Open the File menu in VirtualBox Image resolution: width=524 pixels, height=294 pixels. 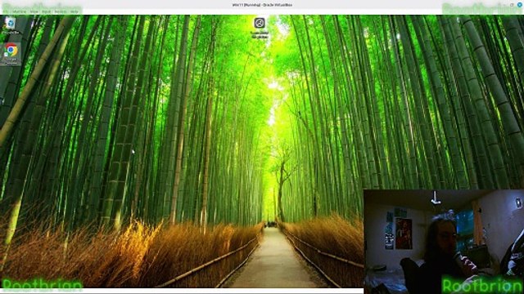(x=6, y=11)
